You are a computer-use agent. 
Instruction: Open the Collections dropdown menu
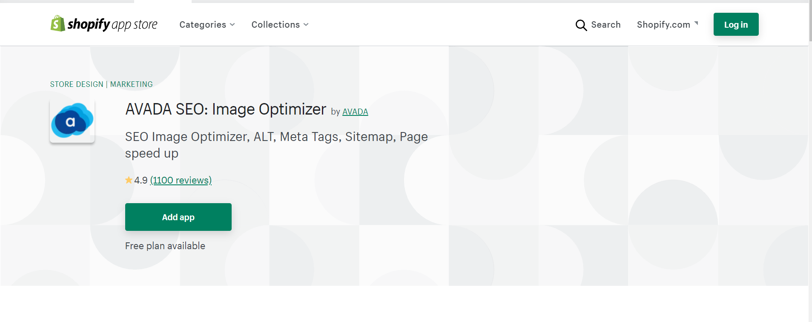(x=280, y=25)
